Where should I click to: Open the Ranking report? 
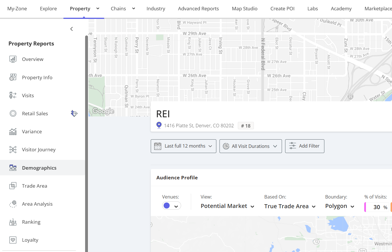pyautogui.click(x=31, y=222)
